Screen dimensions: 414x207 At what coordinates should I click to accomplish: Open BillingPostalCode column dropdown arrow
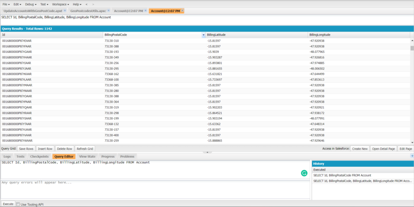(x=203, y=35)
